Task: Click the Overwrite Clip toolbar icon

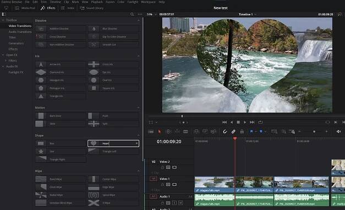Action: point(205,131)
